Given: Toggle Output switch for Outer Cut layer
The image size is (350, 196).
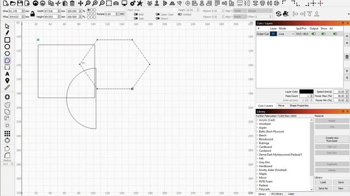Looking at the screenshot, I should pos(313,34).
